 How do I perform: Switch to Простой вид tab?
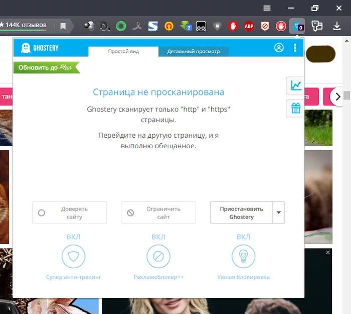pyautogui.click(x=123, y=52)
